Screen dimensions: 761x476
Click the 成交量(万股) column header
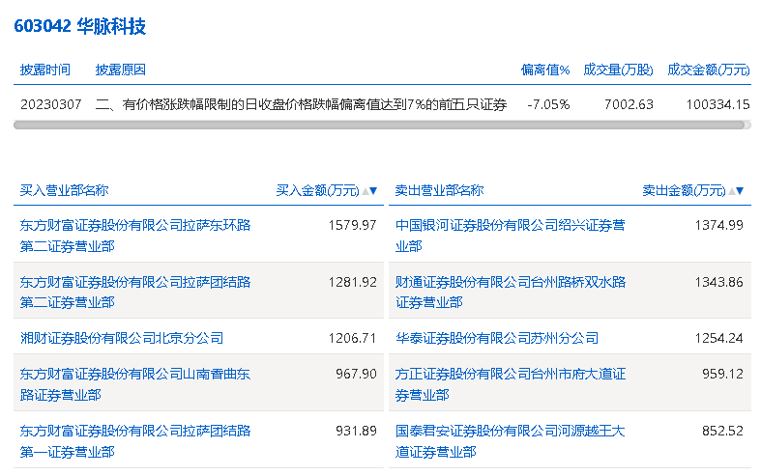click(x=618, y=70)
